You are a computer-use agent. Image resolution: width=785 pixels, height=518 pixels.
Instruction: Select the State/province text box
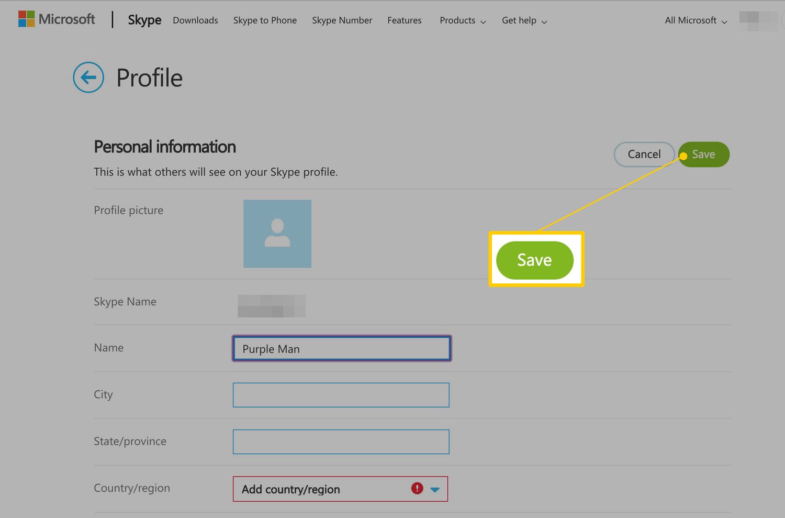coord(341,442)
